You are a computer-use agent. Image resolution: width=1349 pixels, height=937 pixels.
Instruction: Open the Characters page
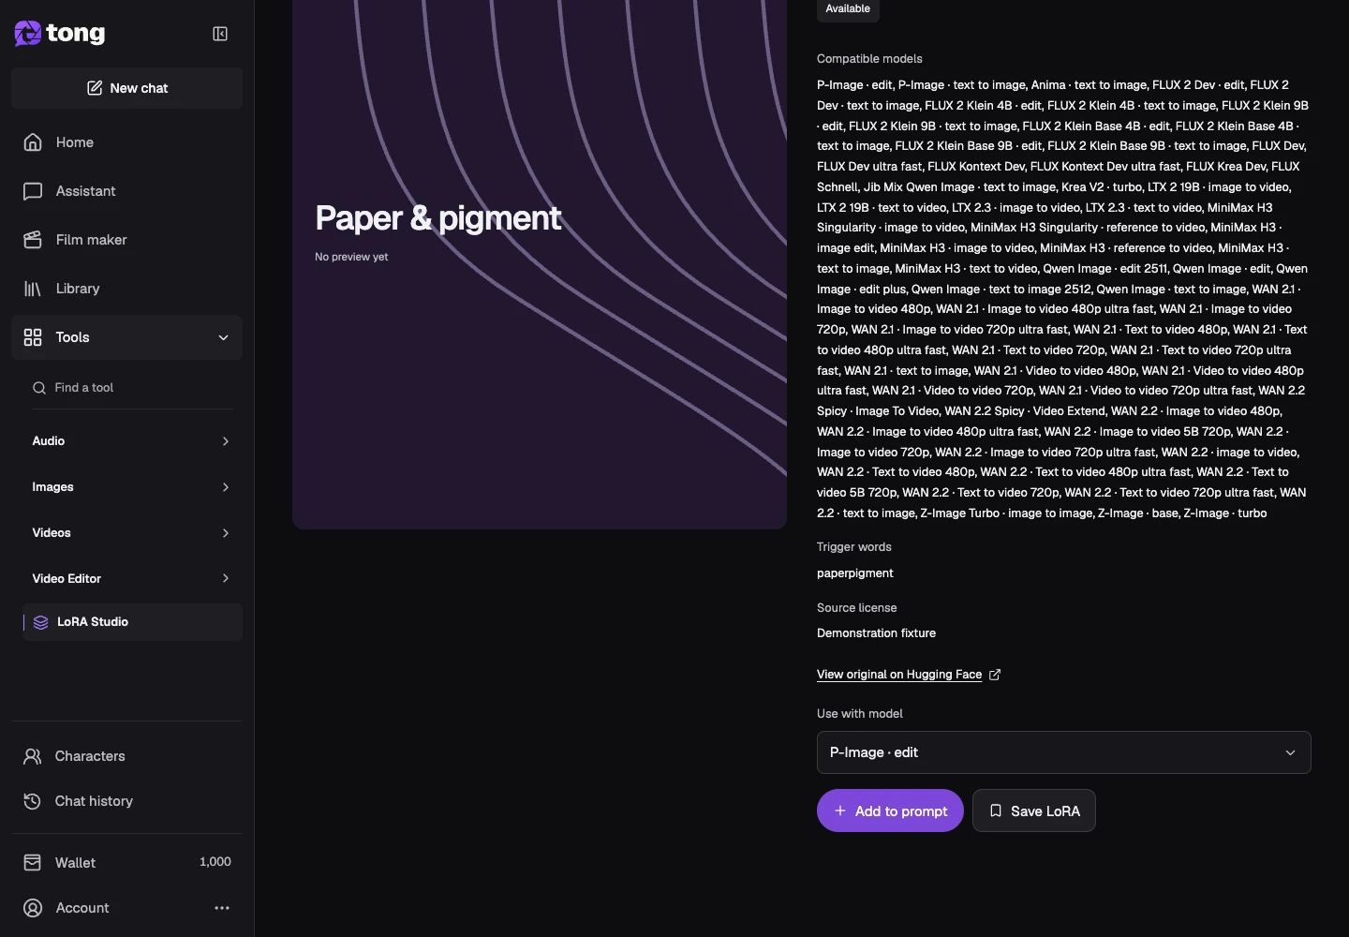(x=127, y=756)
